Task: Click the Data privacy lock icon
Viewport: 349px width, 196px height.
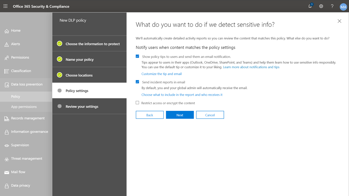Action: click(x=7, y=186)
